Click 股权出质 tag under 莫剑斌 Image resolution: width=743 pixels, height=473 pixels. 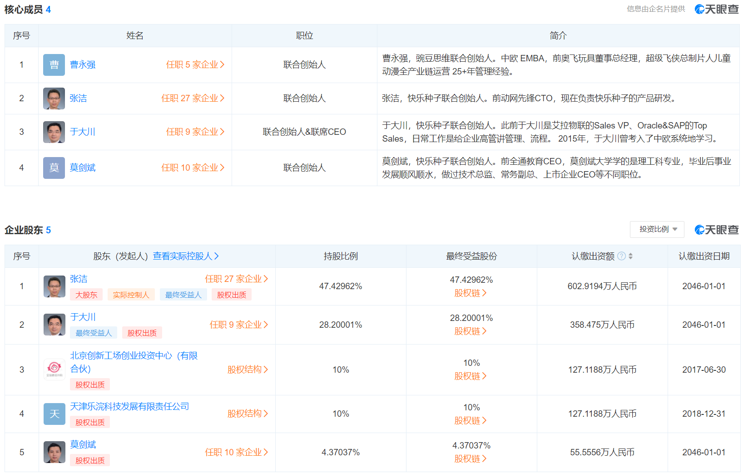[x=90, y=461]
